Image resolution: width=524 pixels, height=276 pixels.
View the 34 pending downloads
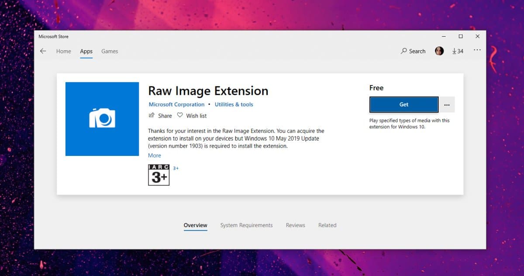[458, 51]
